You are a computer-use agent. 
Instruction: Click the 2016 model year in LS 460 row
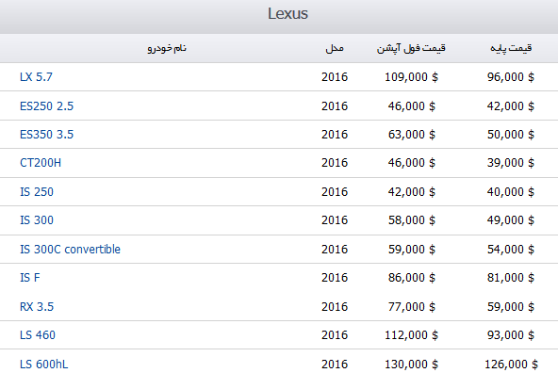[x=335, y=335]
